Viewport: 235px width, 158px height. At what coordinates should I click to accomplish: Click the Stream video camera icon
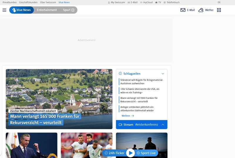click(x=120, y=125)
